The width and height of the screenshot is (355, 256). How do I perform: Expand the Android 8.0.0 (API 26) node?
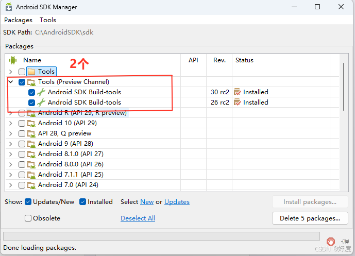10,164
